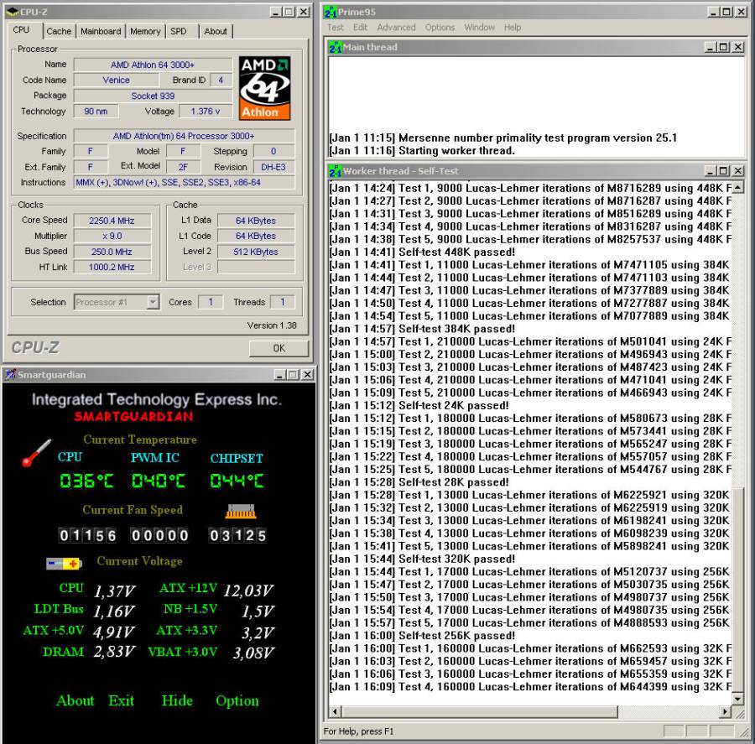Click the ATX +12V reading 12,03V
This screenshot has height=744, width=755.
point(248,591)
